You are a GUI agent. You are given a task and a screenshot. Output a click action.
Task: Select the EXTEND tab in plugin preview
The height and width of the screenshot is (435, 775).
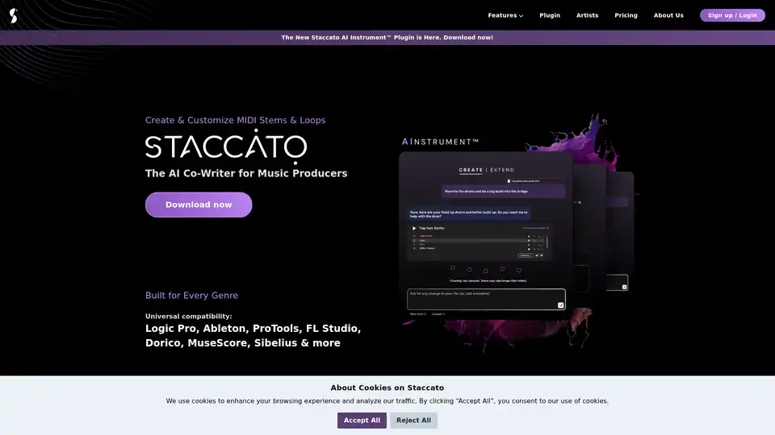[501, 170]
